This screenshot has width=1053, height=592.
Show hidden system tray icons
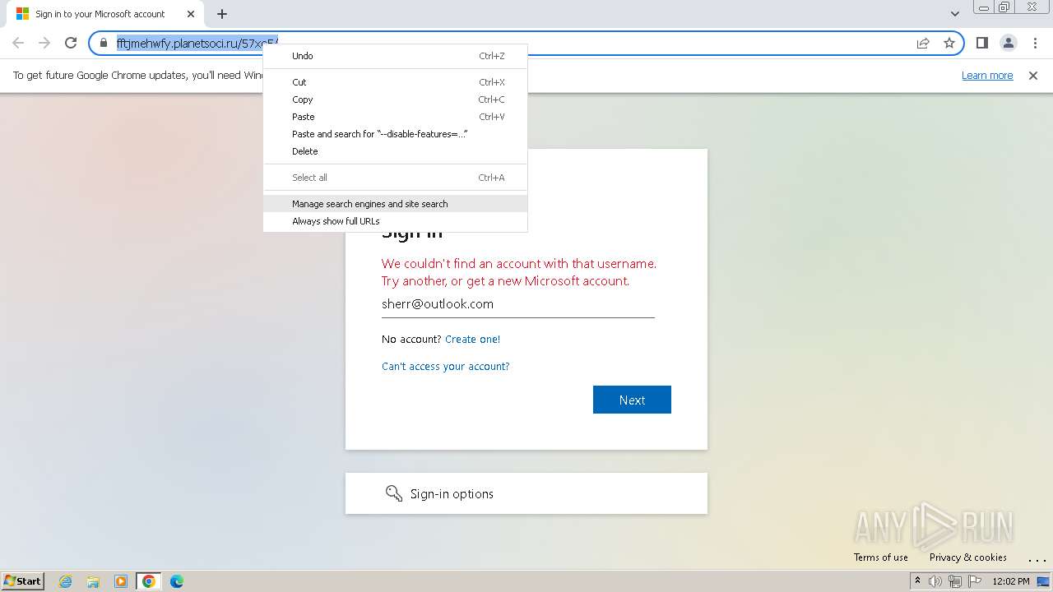tap(917, 581)
